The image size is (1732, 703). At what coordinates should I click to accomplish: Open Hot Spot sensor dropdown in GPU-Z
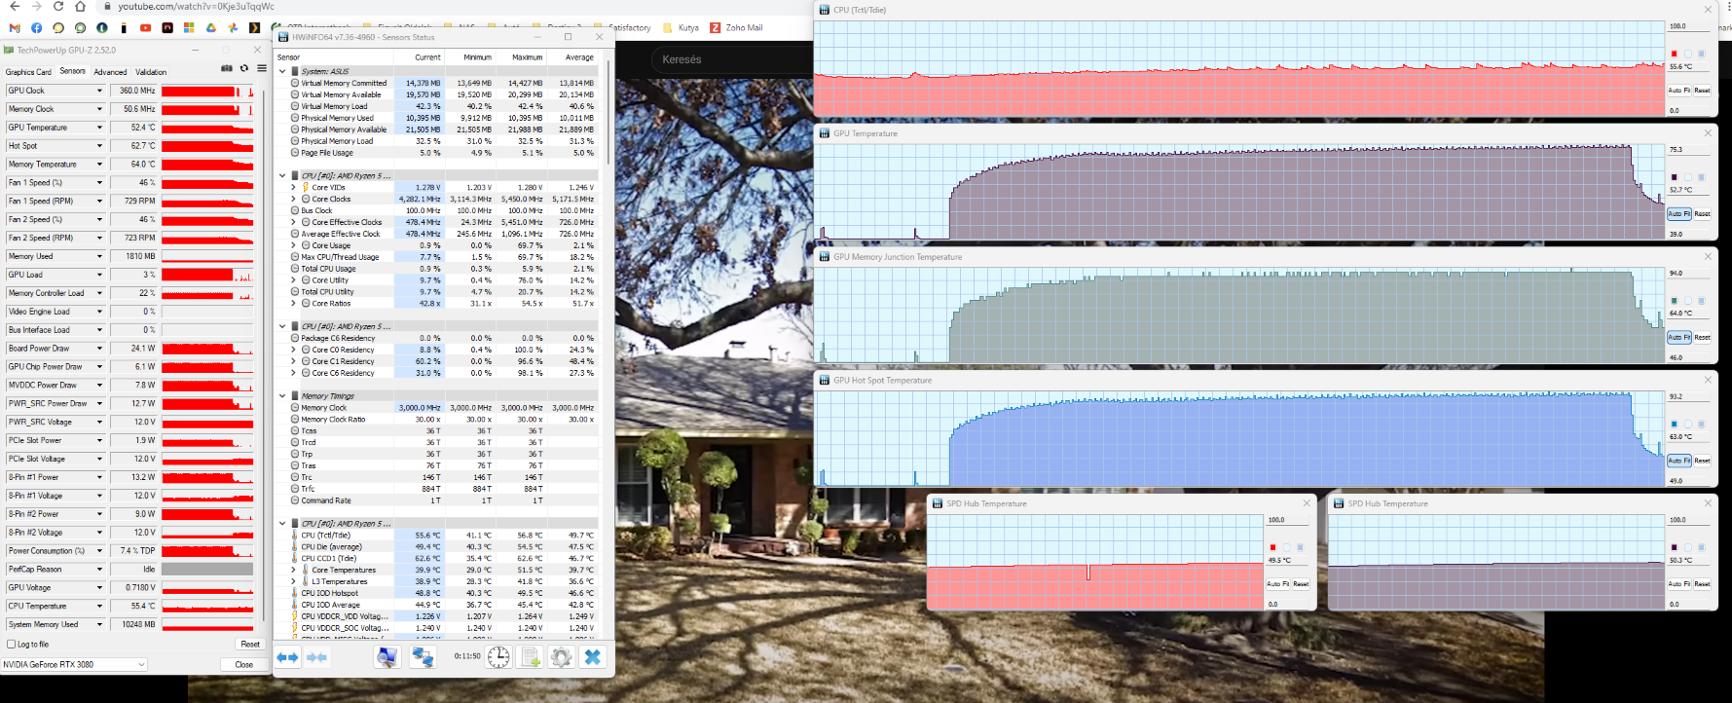99,146
